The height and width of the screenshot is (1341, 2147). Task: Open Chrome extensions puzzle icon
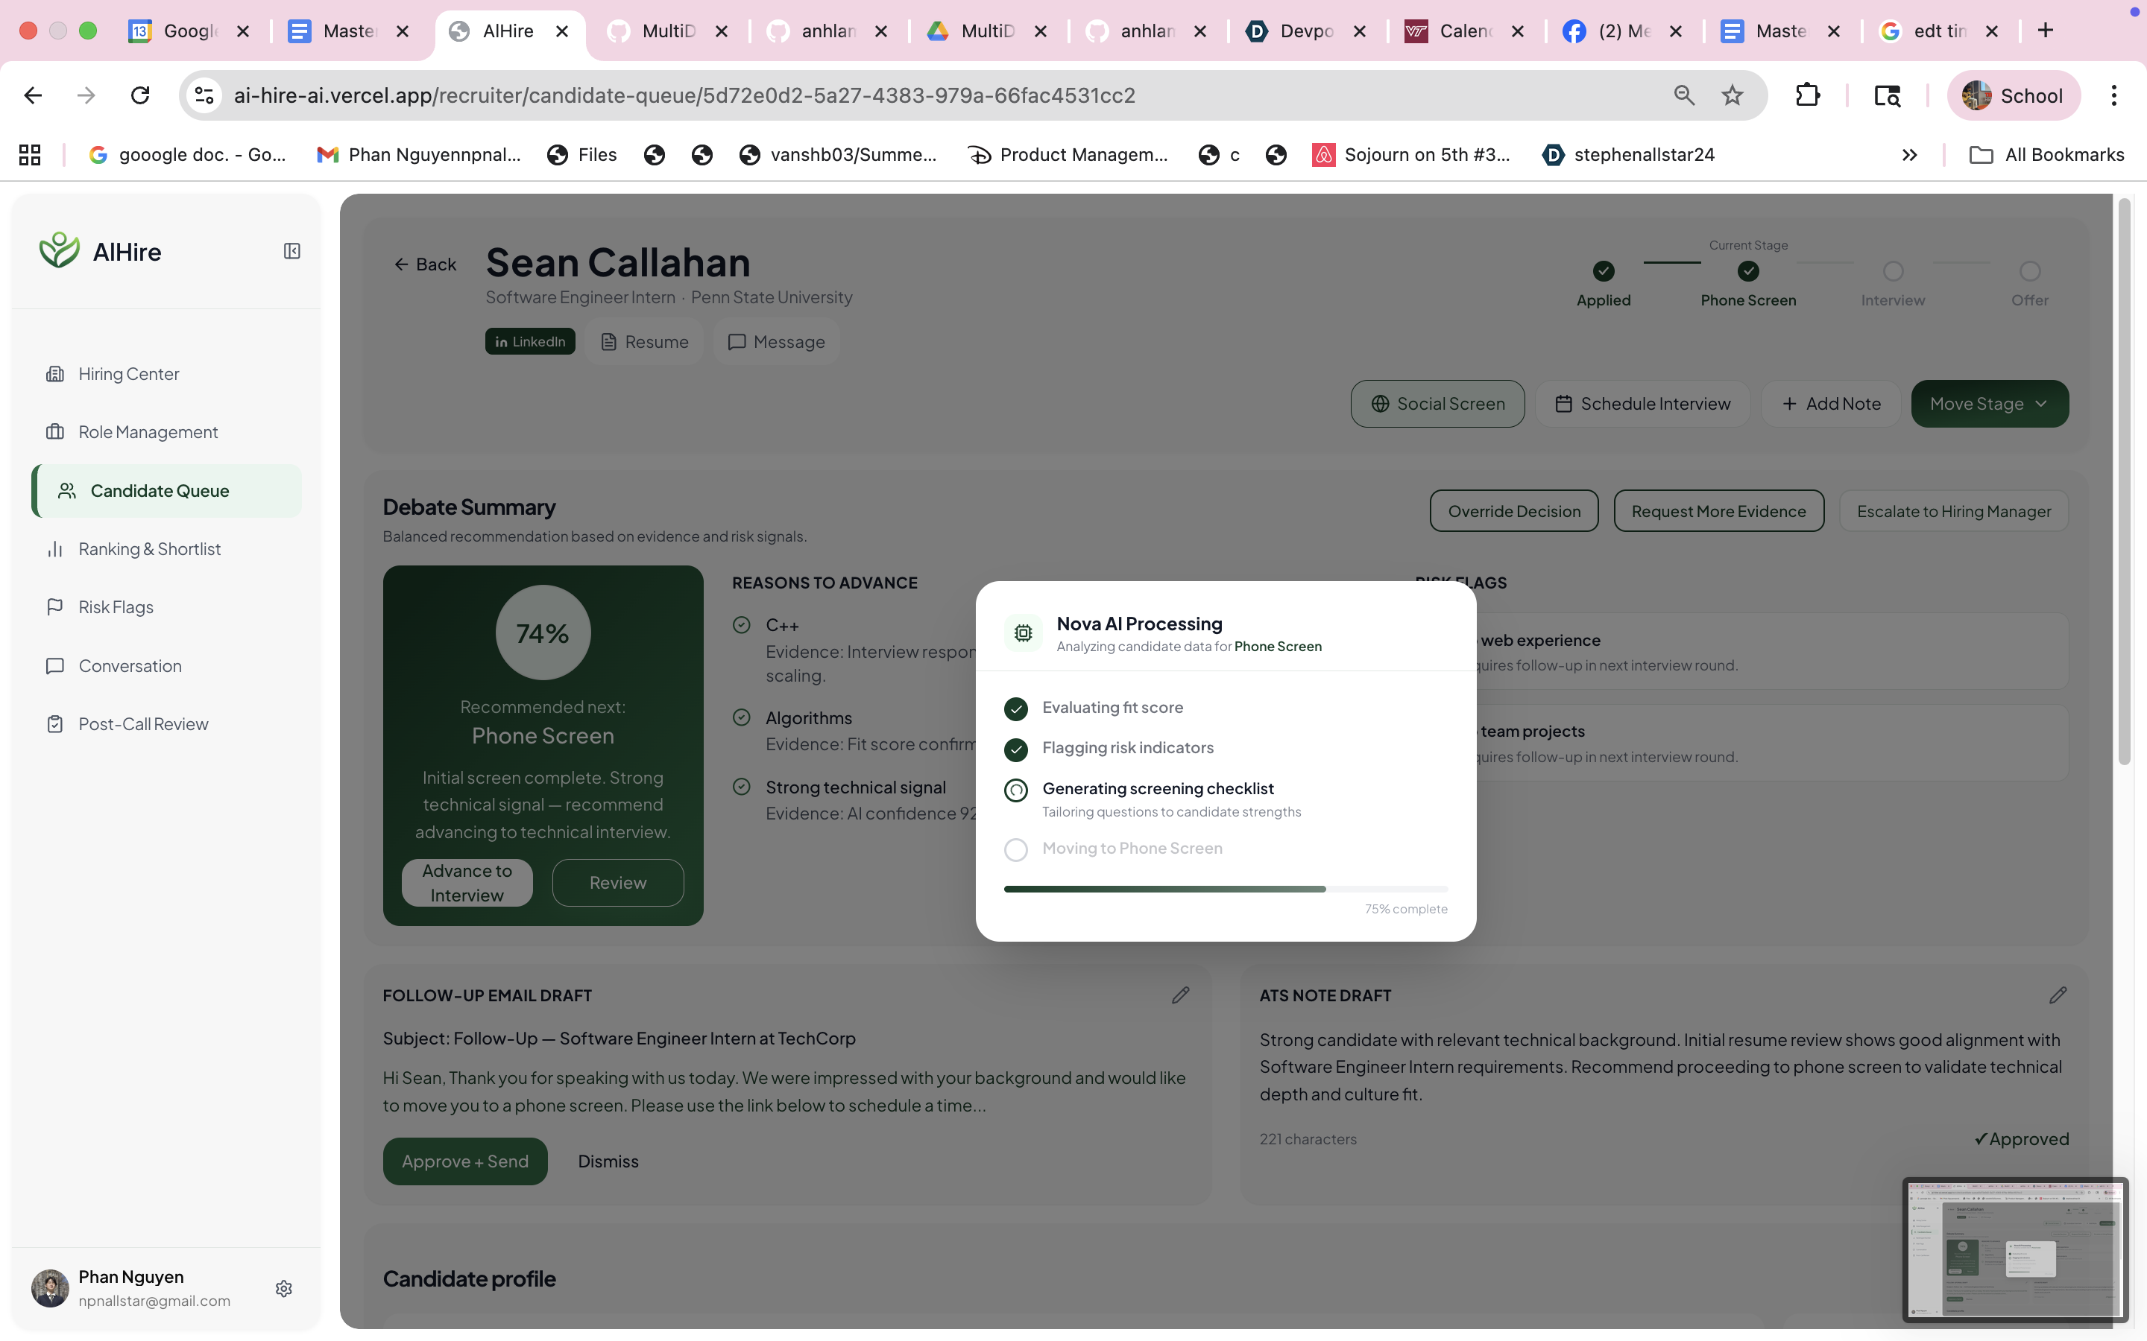pos(1807,95)
